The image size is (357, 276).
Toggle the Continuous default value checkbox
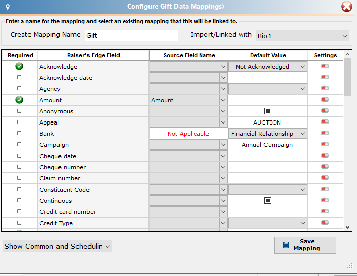(x=267, y=200)
